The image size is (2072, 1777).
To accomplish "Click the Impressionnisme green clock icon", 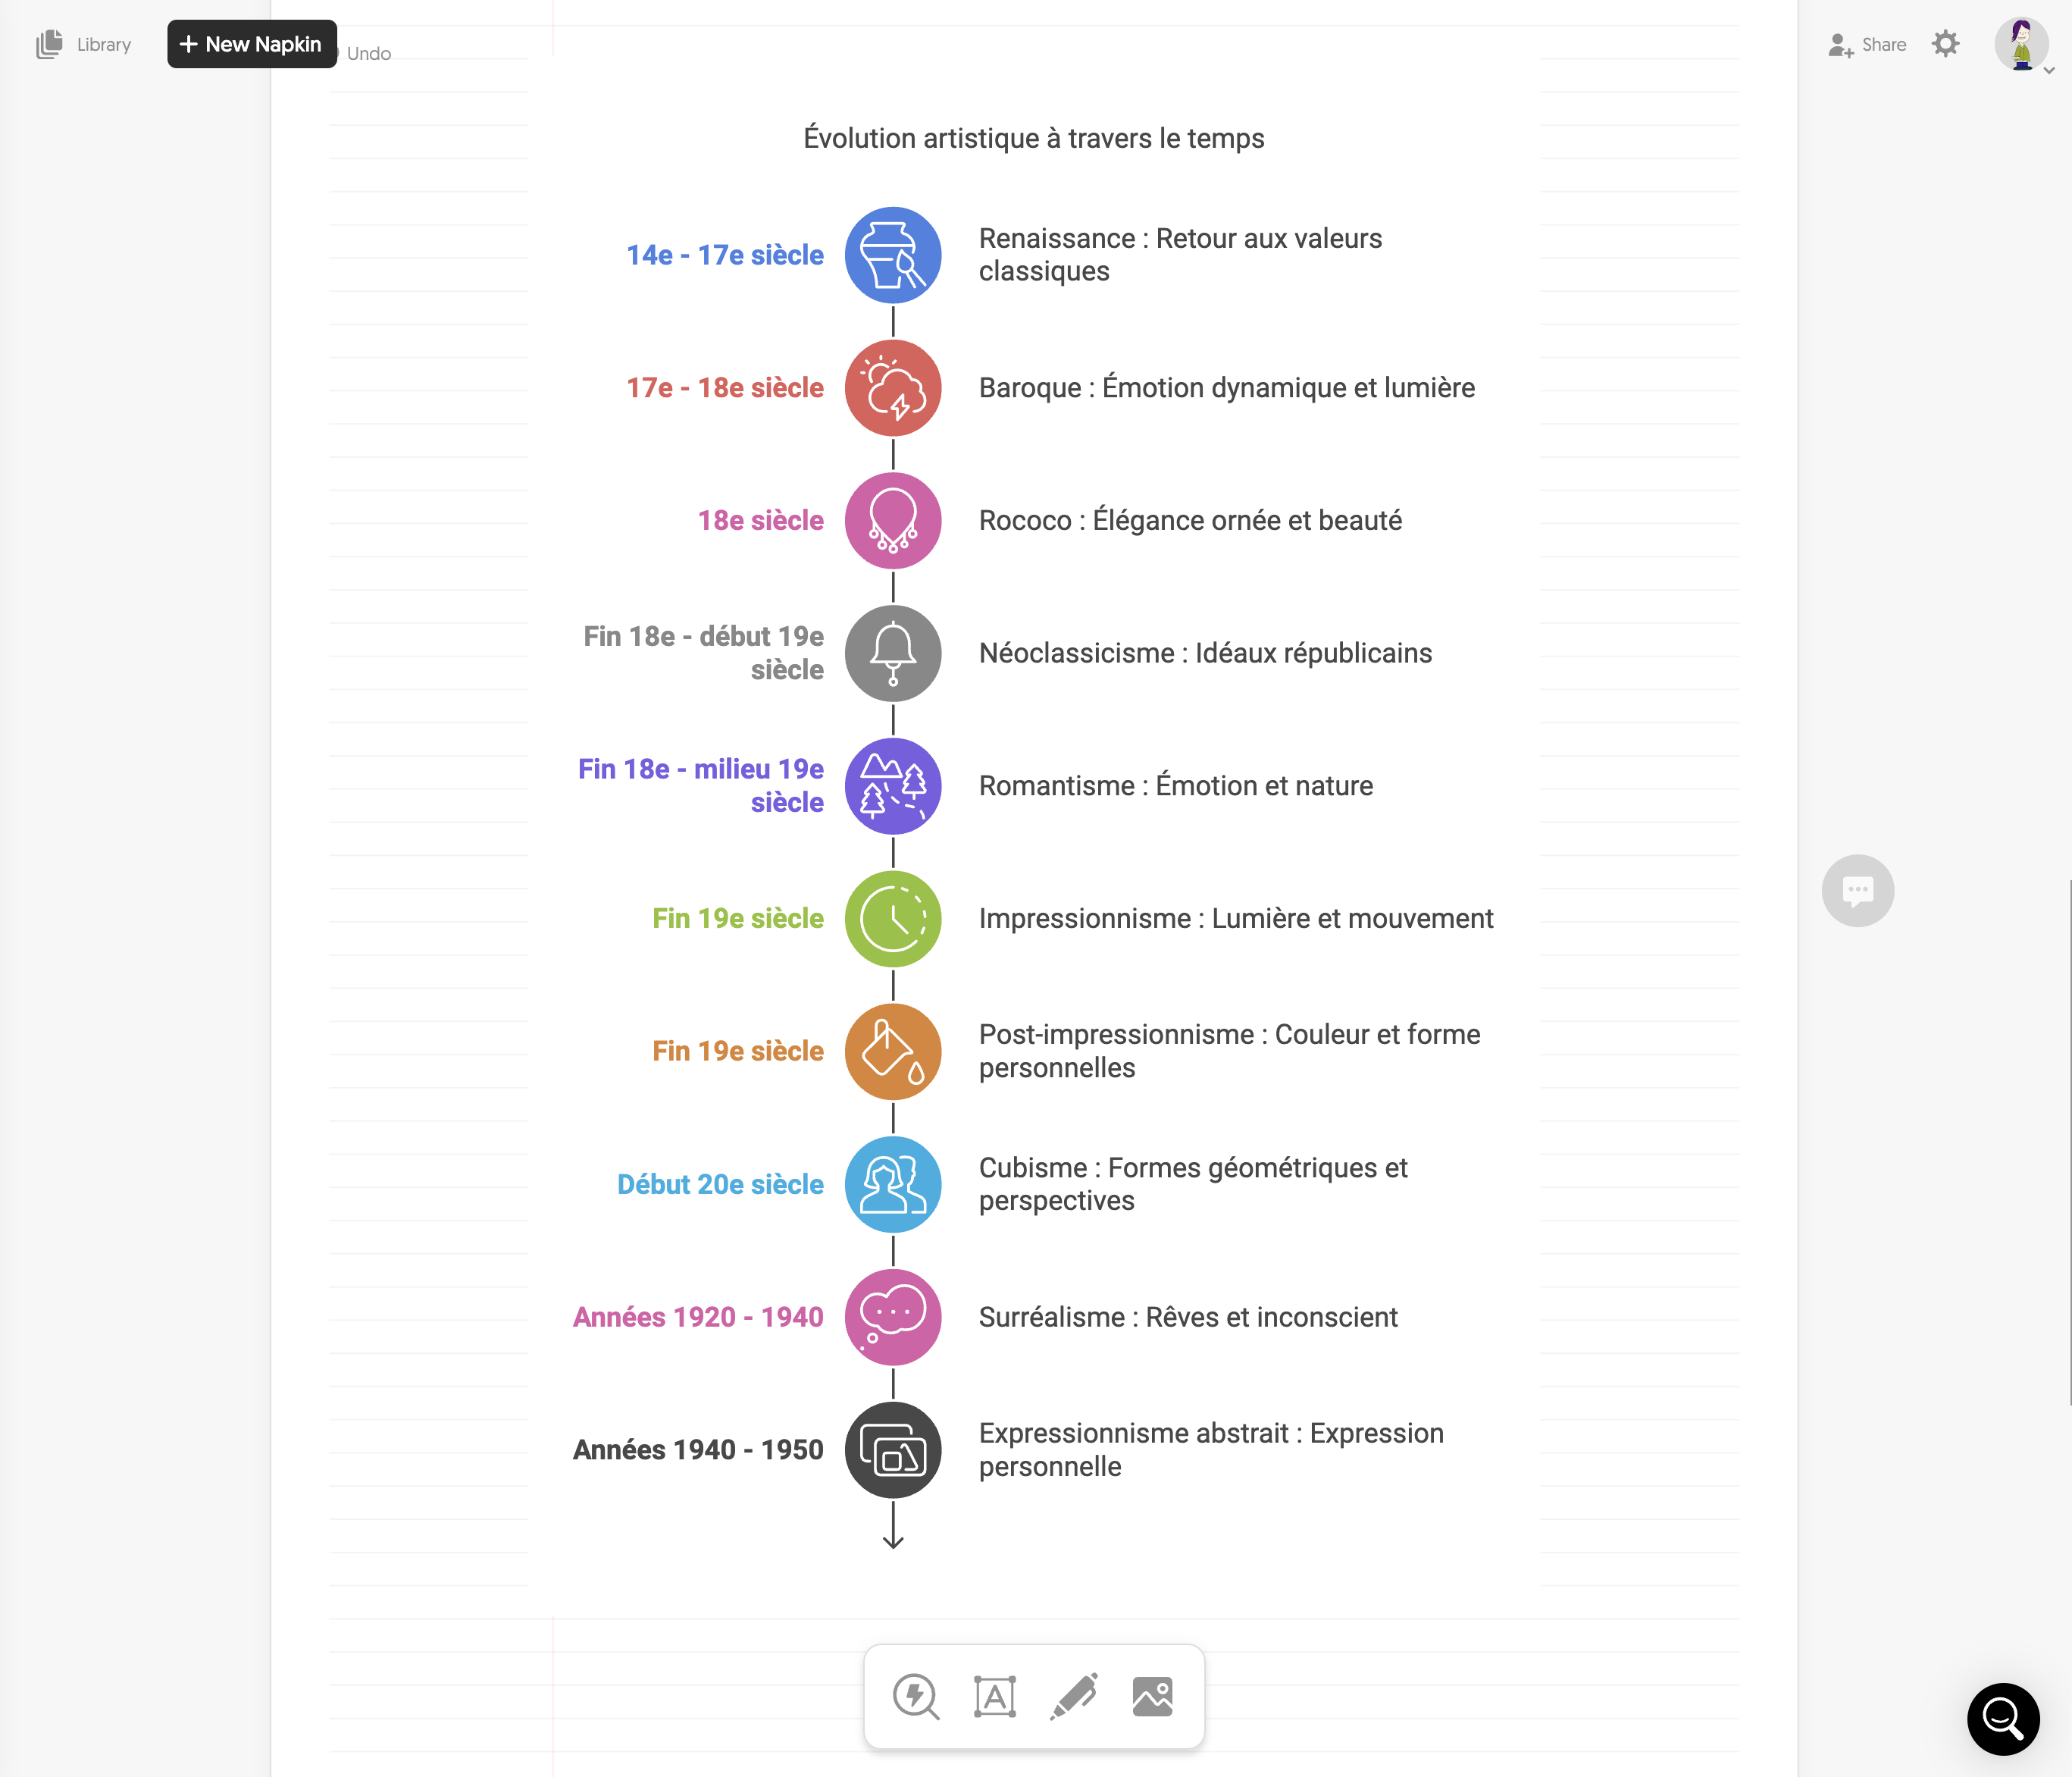I will 893,919.
